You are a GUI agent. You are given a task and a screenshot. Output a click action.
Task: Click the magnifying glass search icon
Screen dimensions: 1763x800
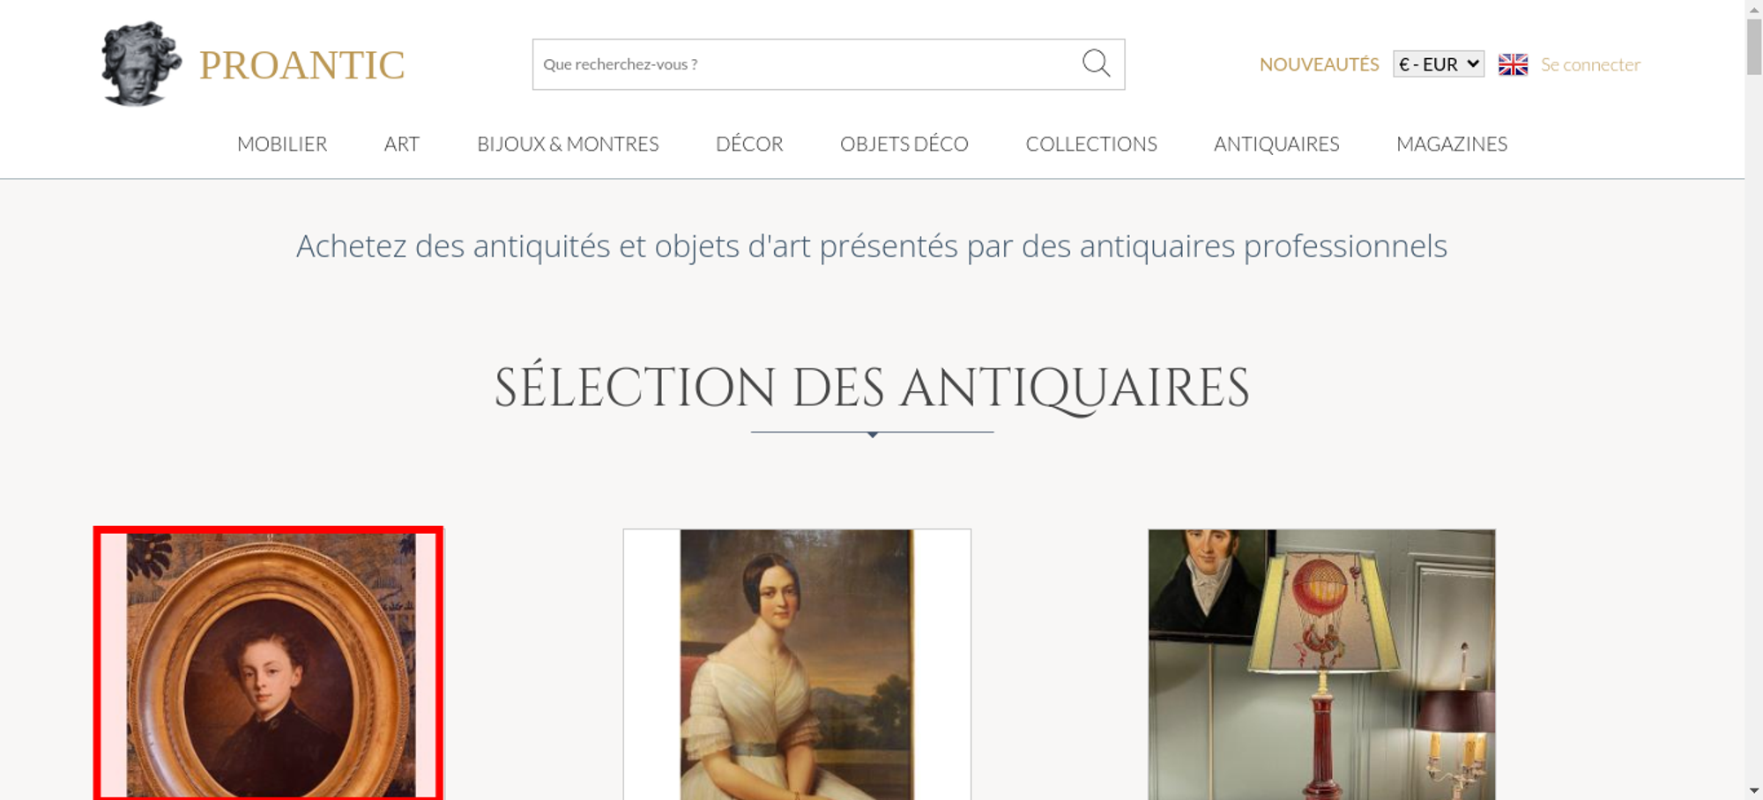(x=1096, y=63)
